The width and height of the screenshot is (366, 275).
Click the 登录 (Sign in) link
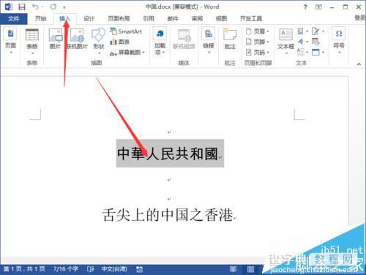coord(360,18)
